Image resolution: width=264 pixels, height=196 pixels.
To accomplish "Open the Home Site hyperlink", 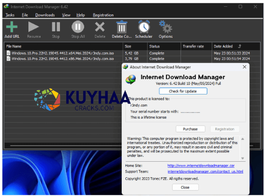I will [201, 166].
